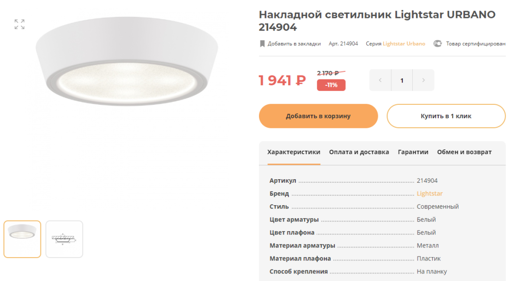
Task: Switch to the Оплата и доставка tab
Action: click(359, 152)
